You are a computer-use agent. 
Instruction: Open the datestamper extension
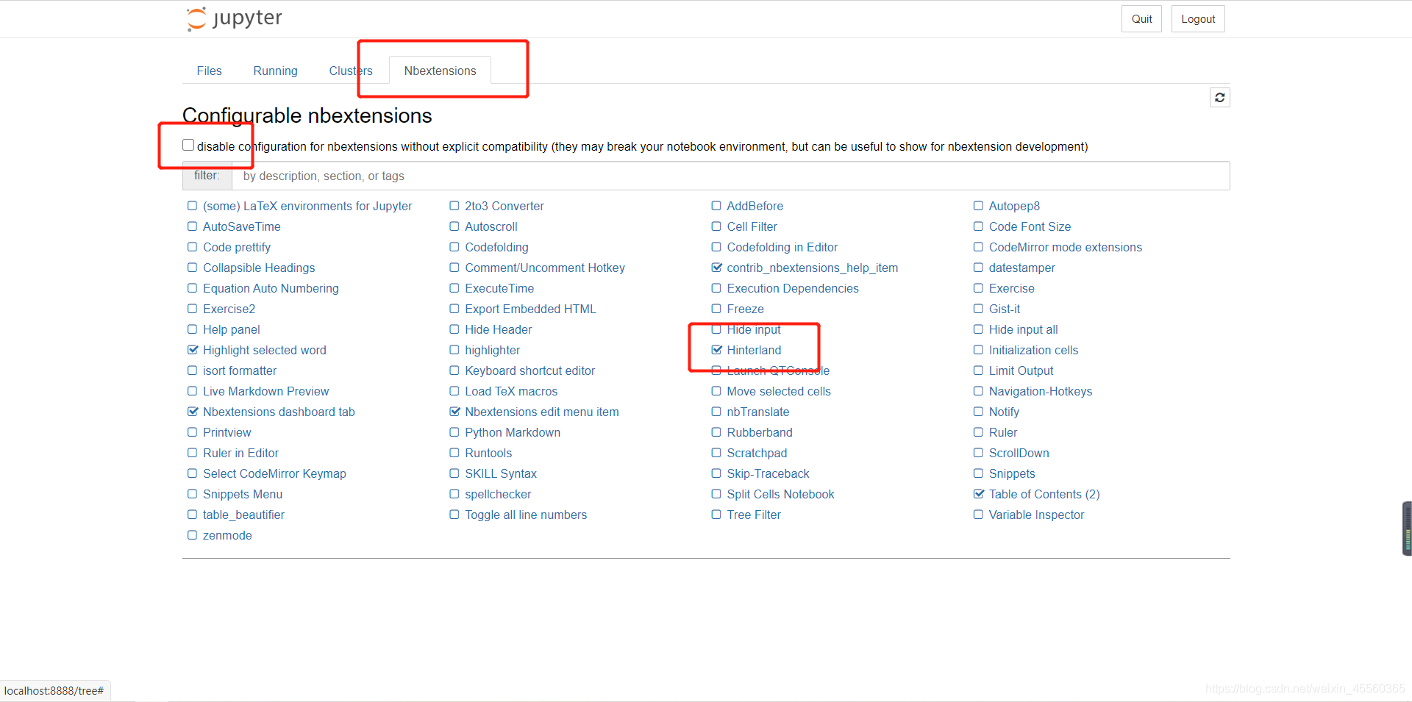(1022, 268)
